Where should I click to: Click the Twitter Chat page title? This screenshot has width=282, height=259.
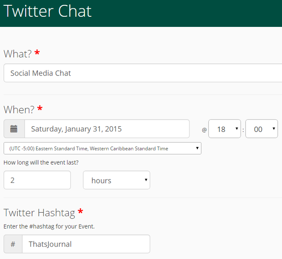point(48,11)
